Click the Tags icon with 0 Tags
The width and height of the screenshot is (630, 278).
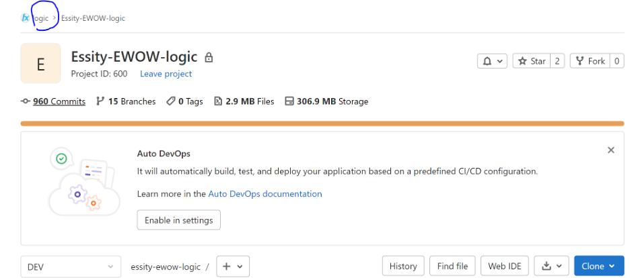click(x=171, y=102)
